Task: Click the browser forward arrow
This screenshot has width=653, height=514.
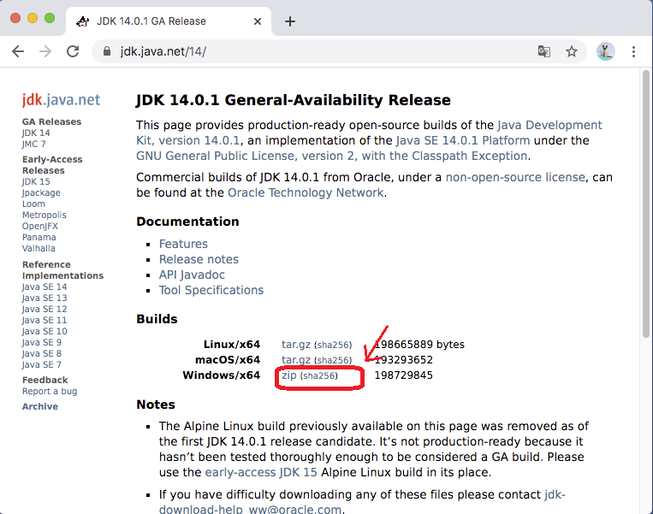Action: tap(45, 51)
